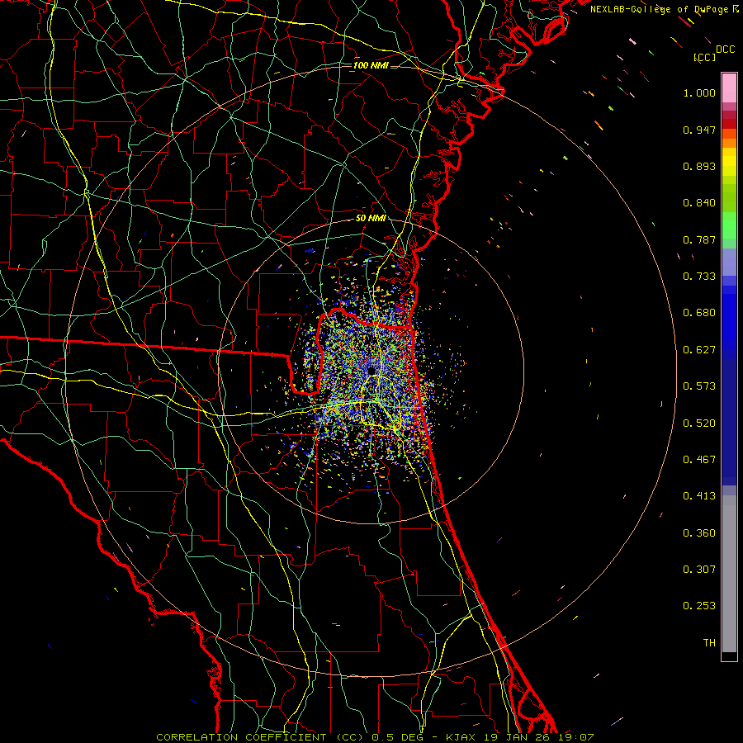Click the 0.253 legend value
This screenshot has height=743, width=743.
tap(699, 606)
